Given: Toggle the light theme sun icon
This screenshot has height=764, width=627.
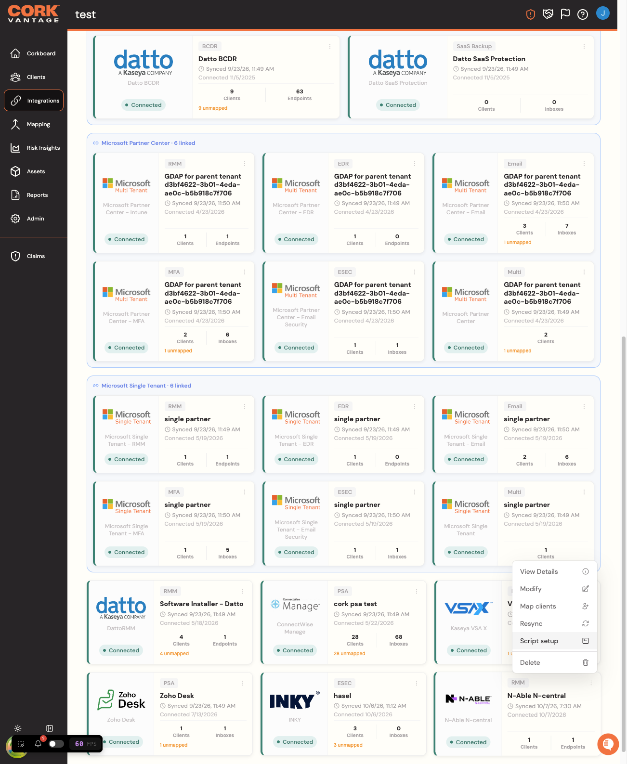Looking at the screenshot, I should coord(18,728).
